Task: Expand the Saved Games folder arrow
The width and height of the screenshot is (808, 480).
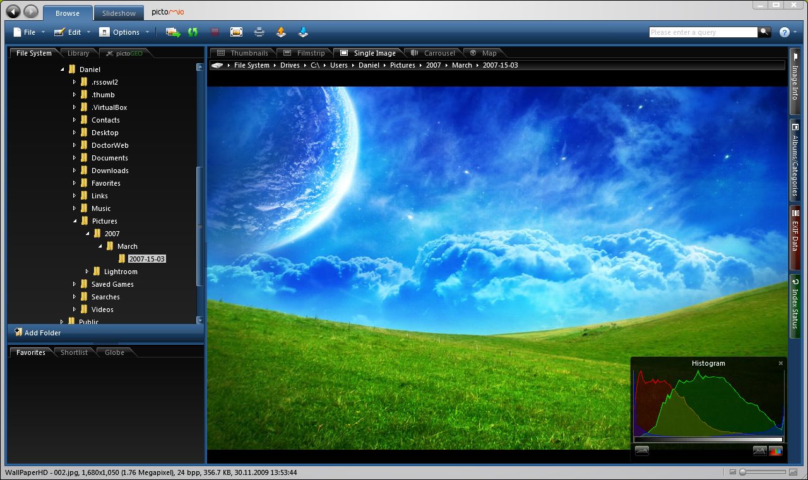Action: pyautogui.click(x=74, y=284)
